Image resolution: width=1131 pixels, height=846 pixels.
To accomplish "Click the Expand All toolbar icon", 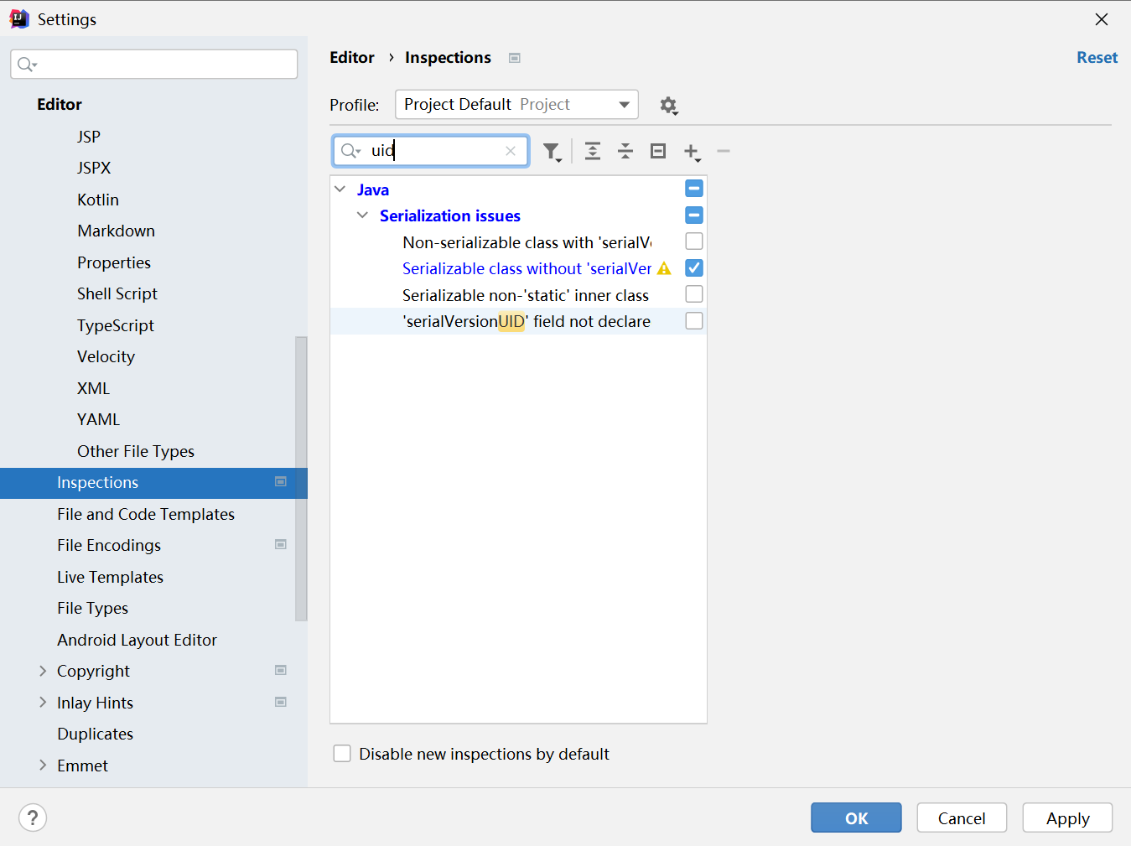I will pos(592,151).
